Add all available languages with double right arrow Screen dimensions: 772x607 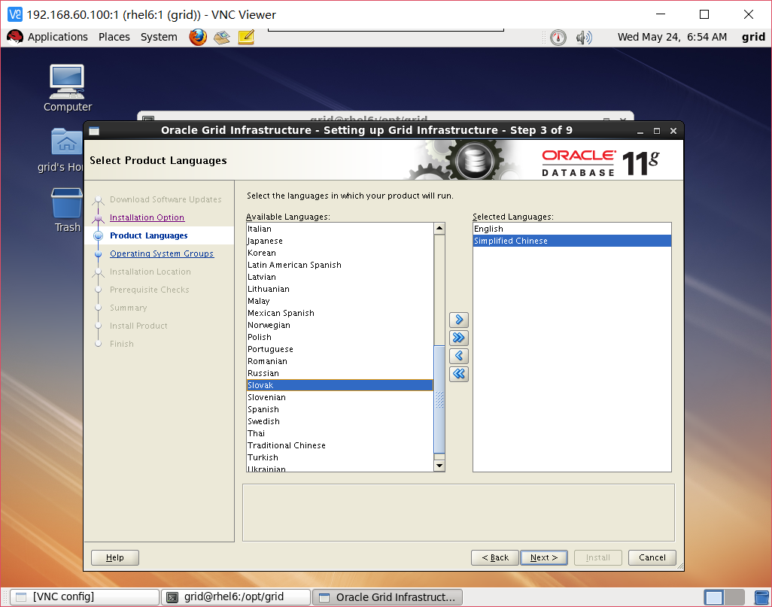pos(458,337)
